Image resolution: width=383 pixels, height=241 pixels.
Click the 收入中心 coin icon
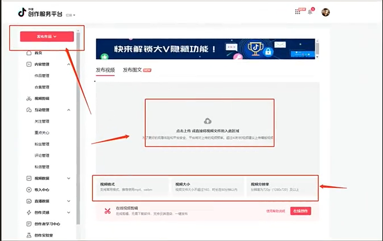[29, 190]
